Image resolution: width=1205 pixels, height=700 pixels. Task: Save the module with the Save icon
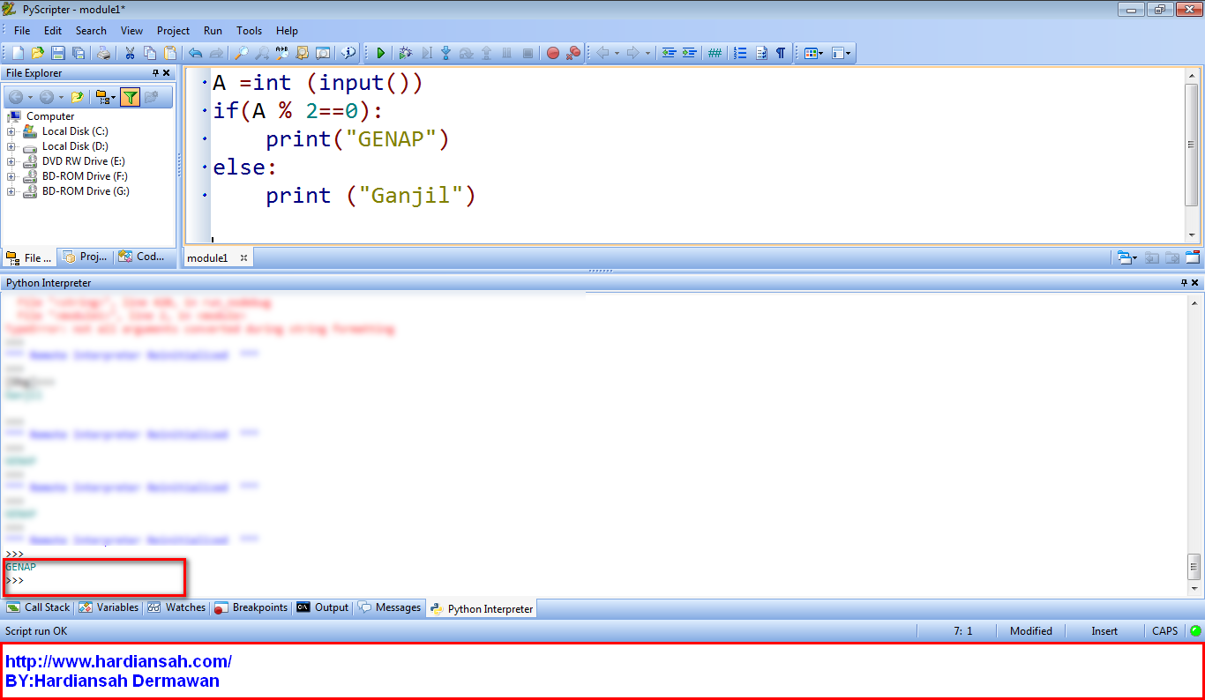56,53
